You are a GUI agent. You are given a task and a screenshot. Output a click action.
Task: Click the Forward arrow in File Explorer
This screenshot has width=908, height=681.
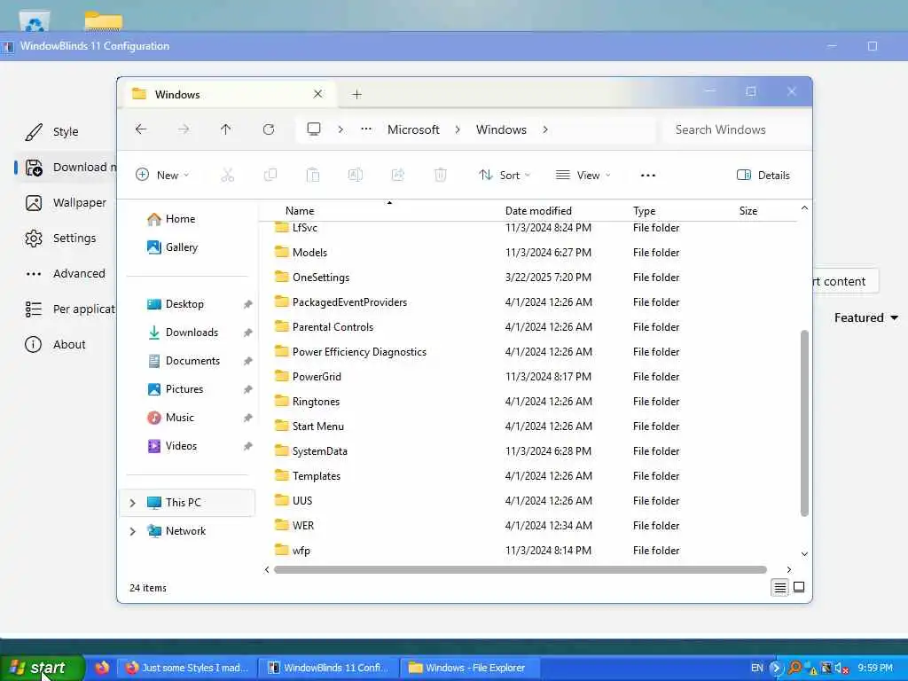pyautogui.click(x=184, y=129)
